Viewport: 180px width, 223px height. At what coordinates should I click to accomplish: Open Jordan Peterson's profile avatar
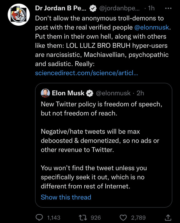18,14
